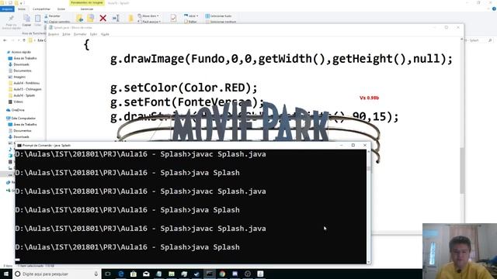Click the taskbar search box
Screen dimensions: 497x279
57,274
